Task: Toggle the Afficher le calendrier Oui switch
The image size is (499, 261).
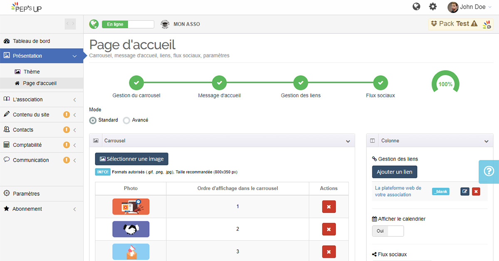Action: point(388,231)
